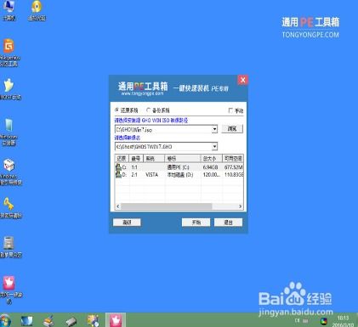The height and width of the screenshot is (327, 358).
Task: Click the 可用空间 column header
Action: point(233,158)
